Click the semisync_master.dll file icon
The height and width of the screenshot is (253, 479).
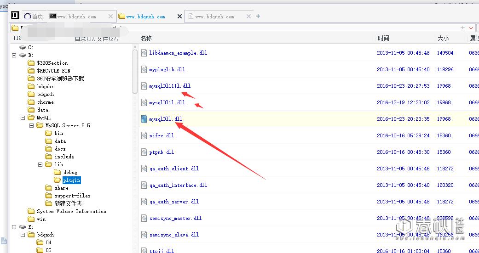[144, 218]
